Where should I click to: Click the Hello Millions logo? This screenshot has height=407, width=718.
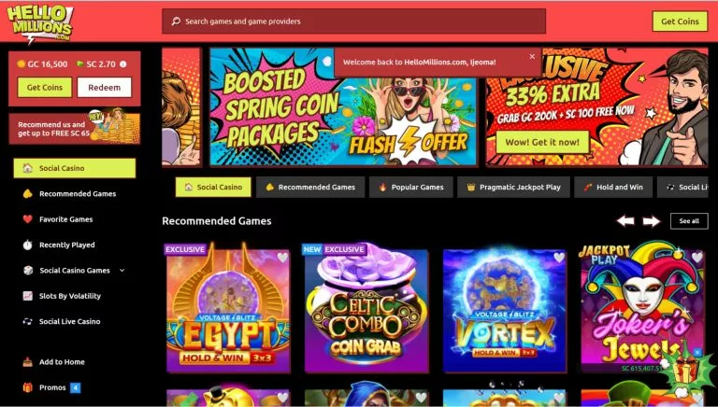coord(40,22)
